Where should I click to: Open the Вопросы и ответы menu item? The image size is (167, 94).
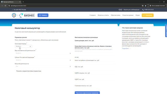tap(103, 15)
